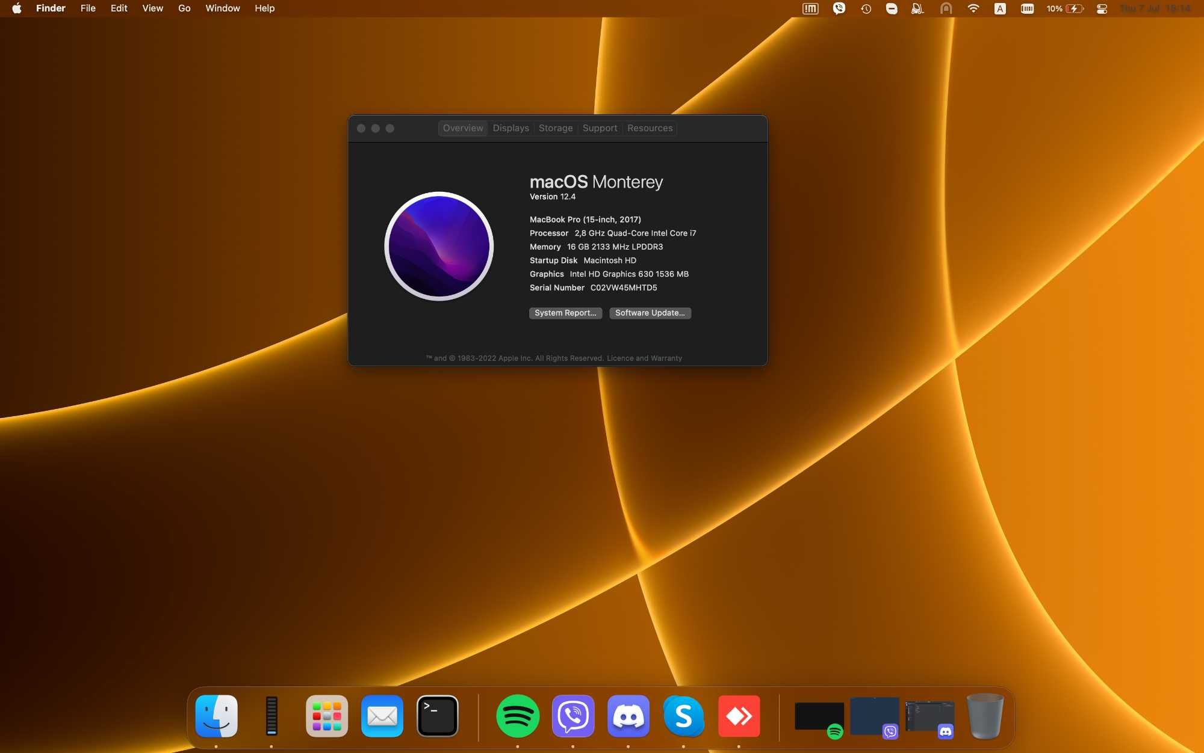Click the Software Update... button
Viewport: 1204px width, 753px height.
pyautogui.click(x=650, y=313)
